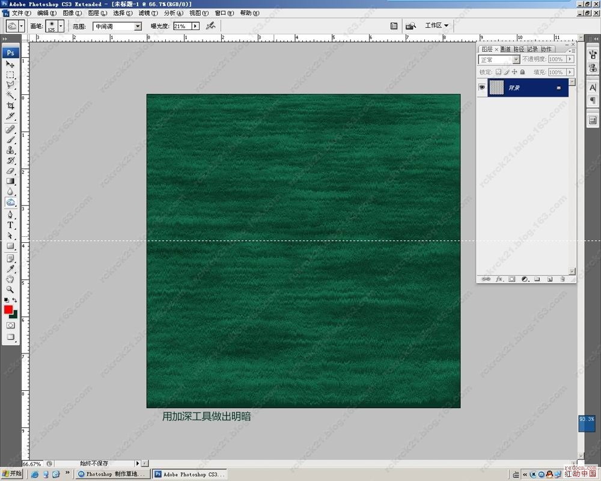The image size is (601, 481).
Task: Hide the 背景 layer with eye icon
Action: 482,87
